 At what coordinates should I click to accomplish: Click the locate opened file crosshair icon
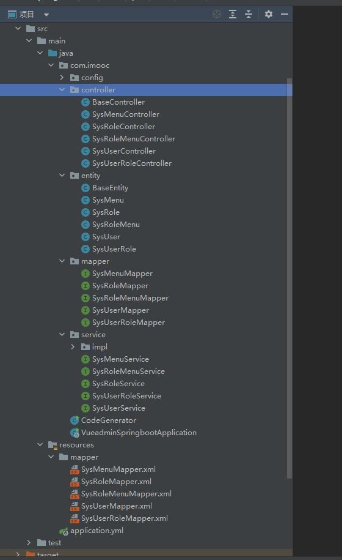click(x=217, y=14)
